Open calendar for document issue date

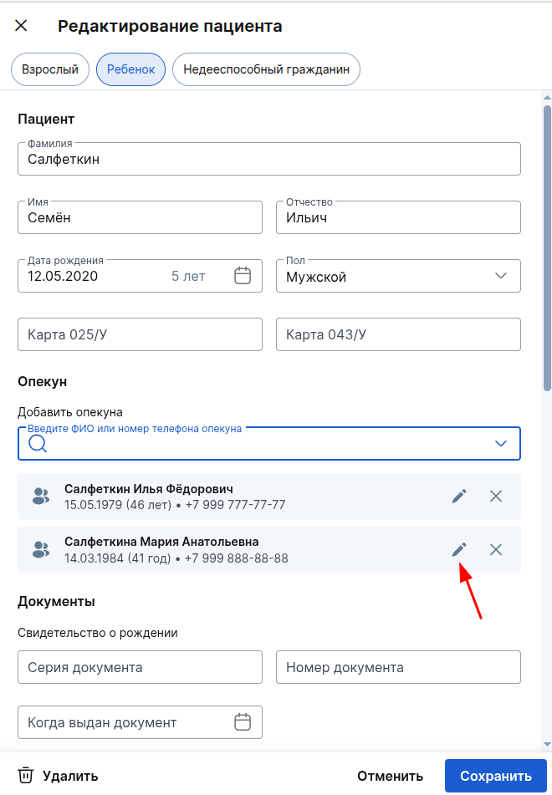coord(243,722)
